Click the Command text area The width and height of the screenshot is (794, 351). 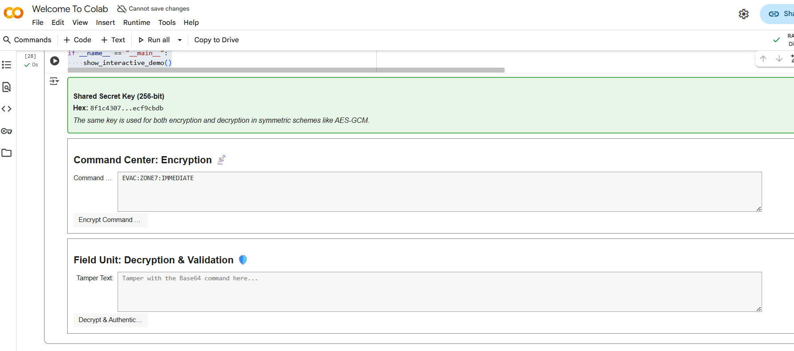click(x=439, y=192)
